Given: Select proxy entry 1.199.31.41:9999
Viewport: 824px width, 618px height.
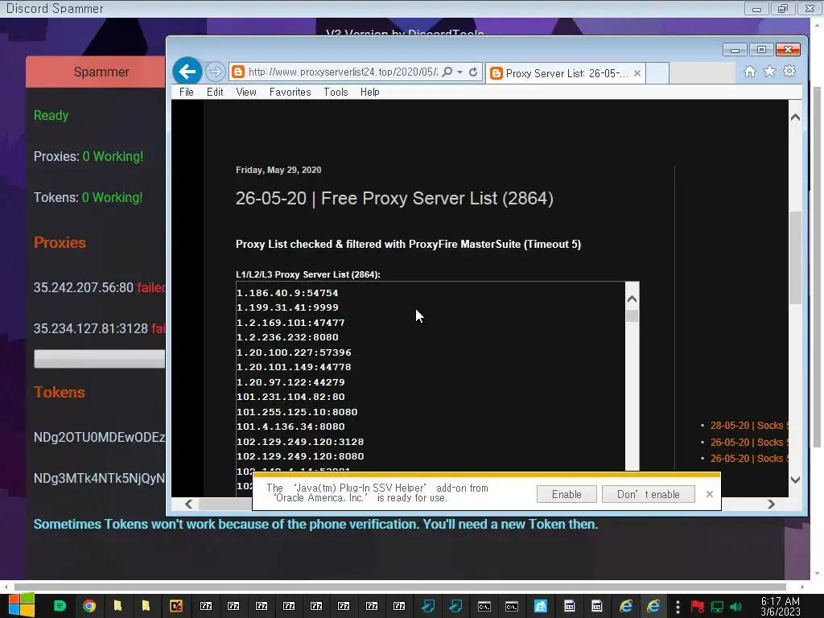Looking at the screenshot, I should (287, 307).
